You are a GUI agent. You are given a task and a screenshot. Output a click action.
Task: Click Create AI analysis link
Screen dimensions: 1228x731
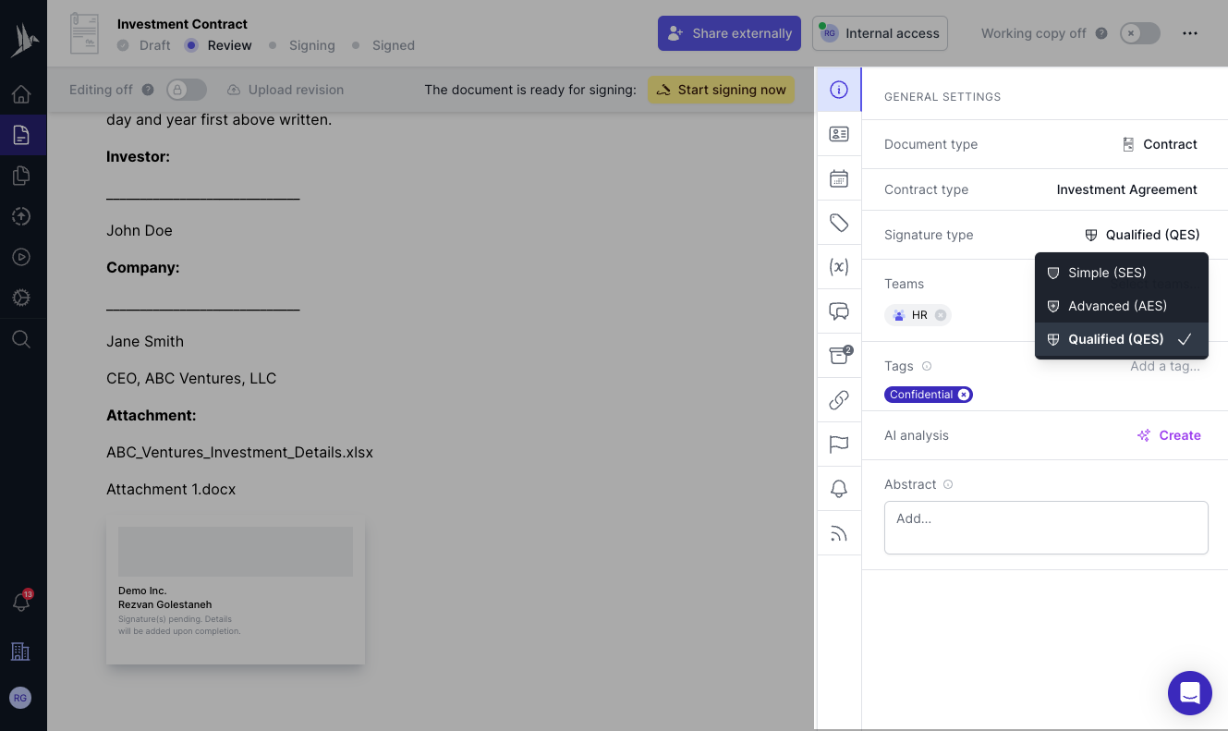tap(1169, 435)
